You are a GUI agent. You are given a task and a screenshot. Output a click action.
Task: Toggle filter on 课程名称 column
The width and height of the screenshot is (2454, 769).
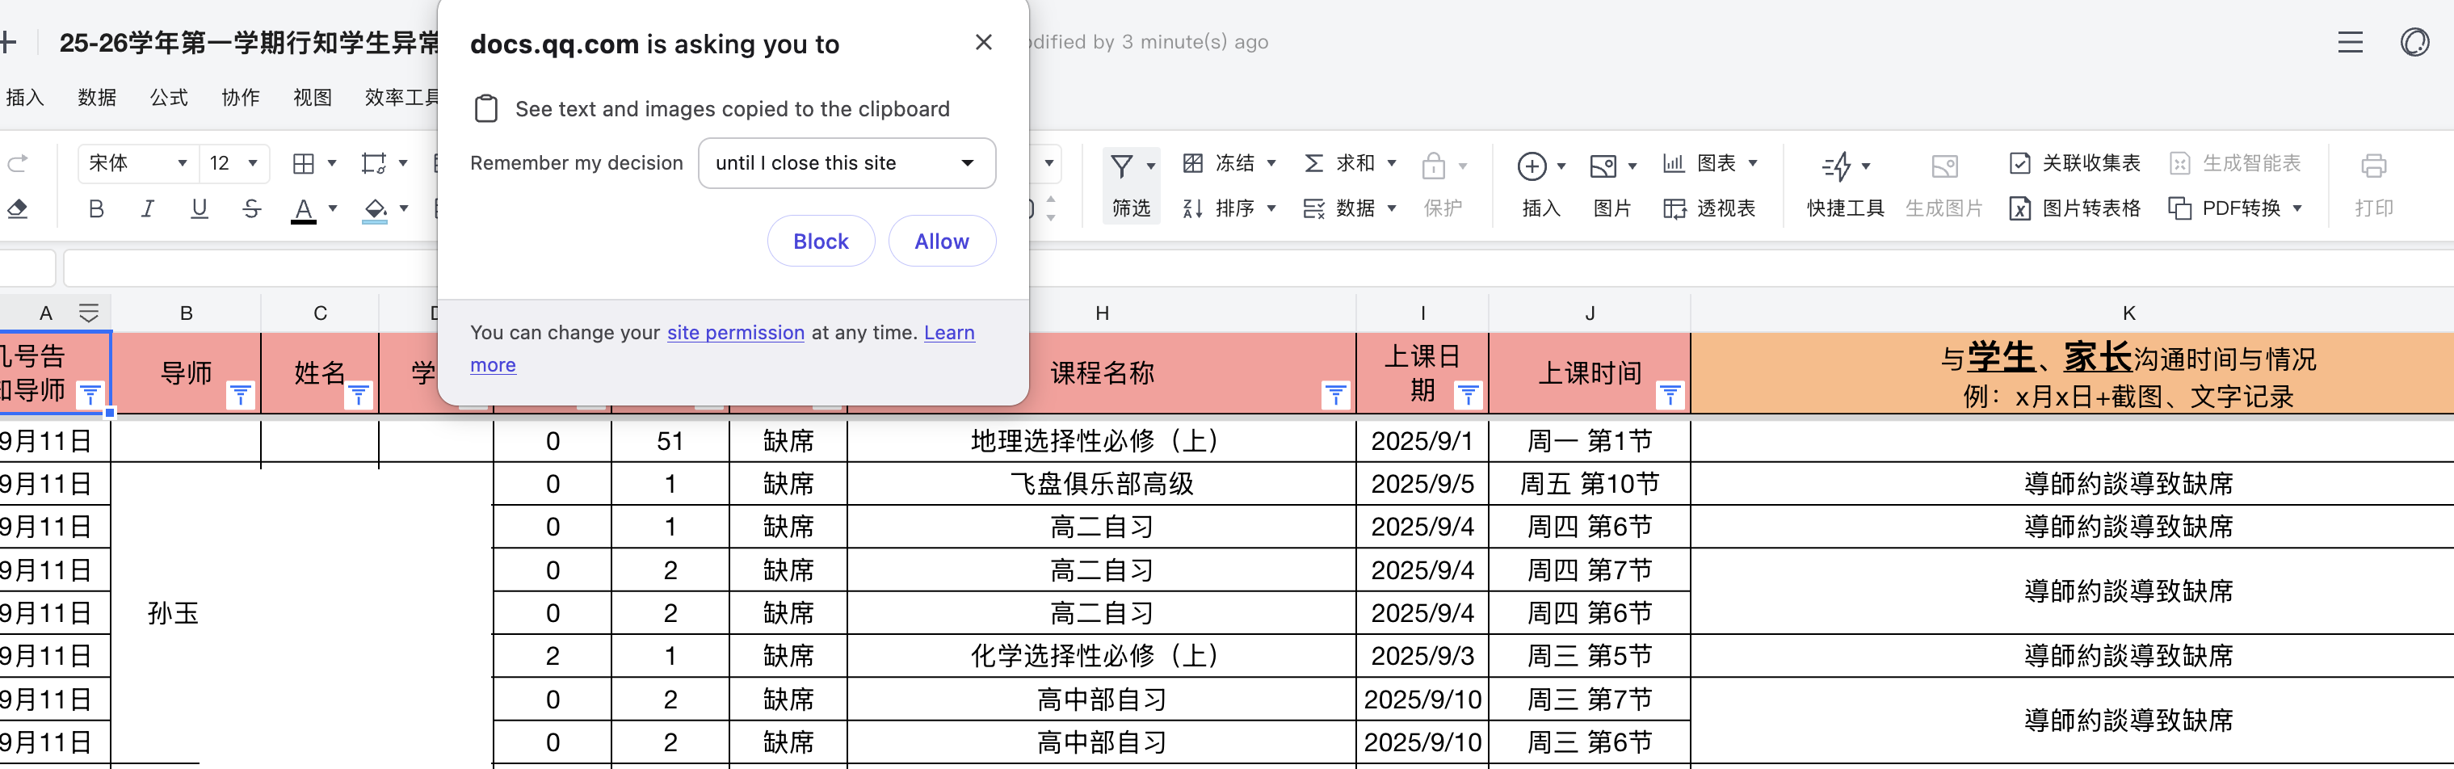pyautogui.click(x=1335, y=394)
